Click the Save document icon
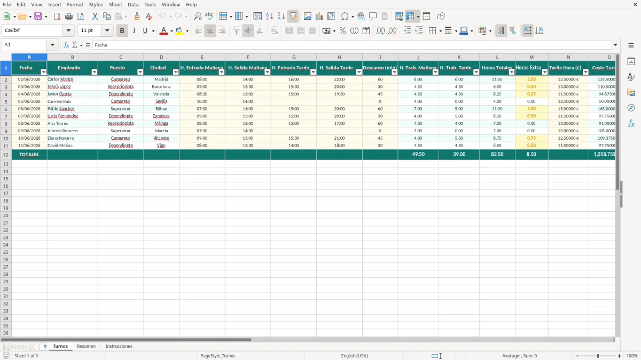Screen dimensions: 641x360 click(x=38, y=17)
